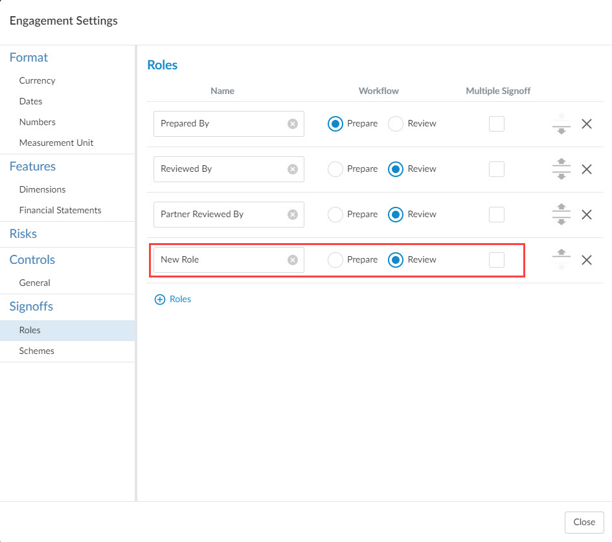612x542 pixels.
Task: Click the plus icon to add a role
Action: (159, 299)
